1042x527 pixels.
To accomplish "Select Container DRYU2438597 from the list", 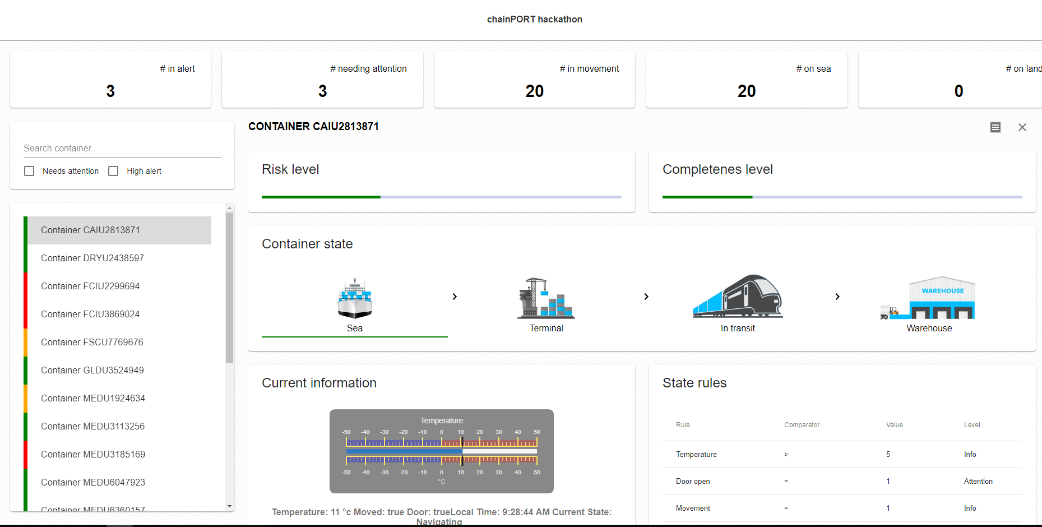I will pos(92,258).
